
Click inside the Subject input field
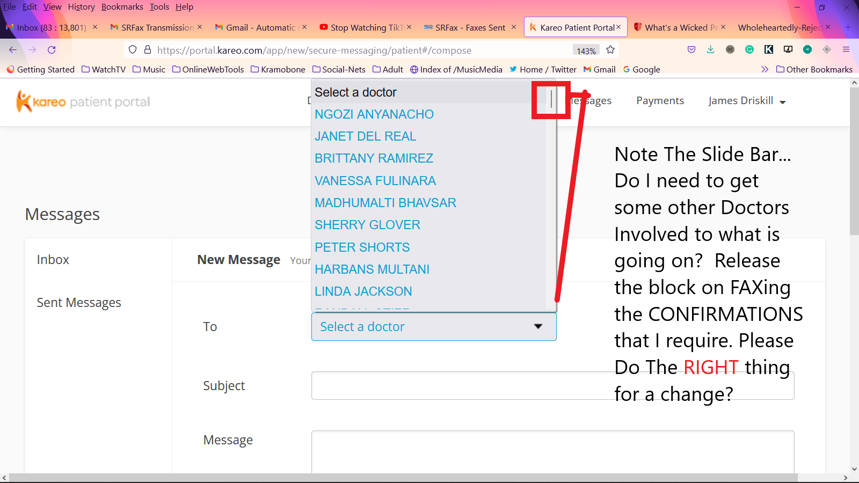click(552, 385)
